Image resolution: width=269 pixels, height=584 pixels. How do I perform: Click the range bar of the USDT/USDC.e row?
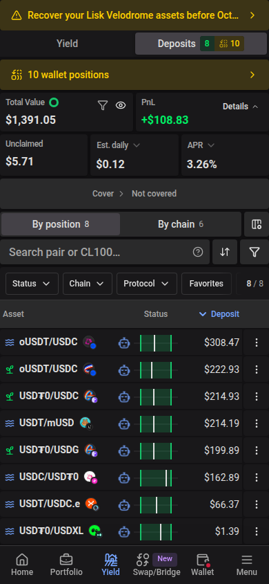(x=156, y=504)
